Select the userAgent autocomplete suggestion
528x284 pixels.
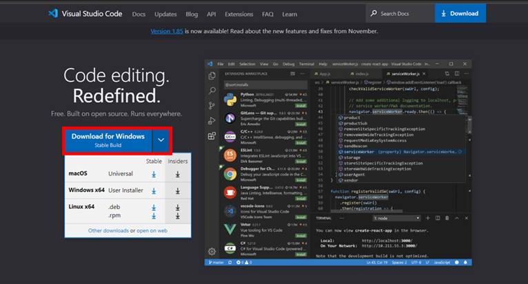pyautogui.click(x=401, y=175)
